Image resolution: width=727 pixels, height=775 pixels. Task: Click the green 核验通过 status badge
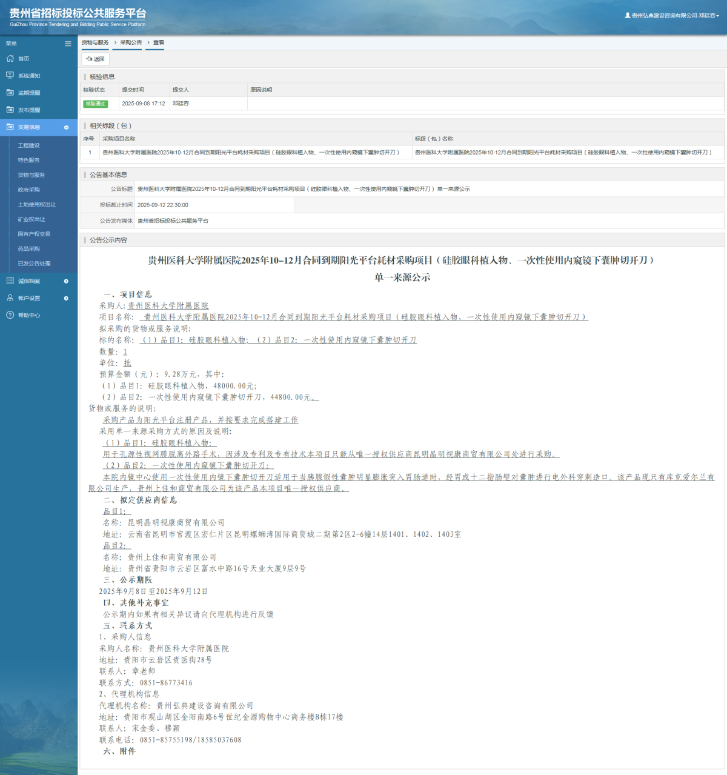click(95, 104)
